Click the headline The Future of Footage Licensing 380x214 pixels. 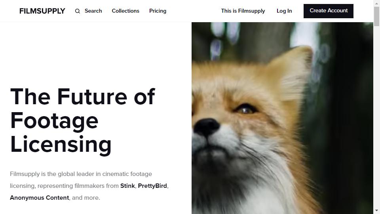click(x=82, y=120)
